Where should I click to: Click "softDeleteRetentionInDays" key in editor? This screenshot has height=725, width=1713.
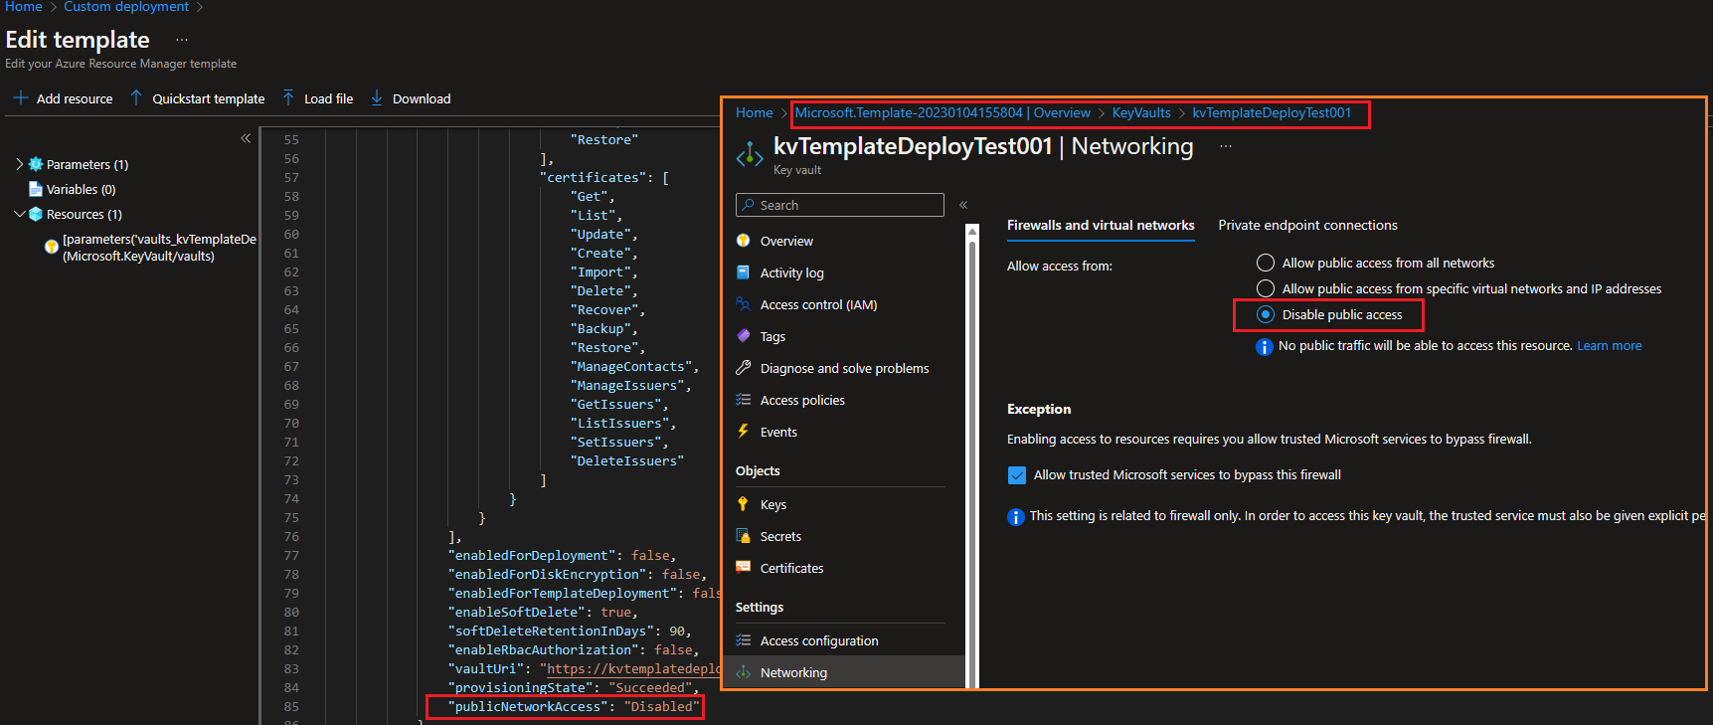pos(551,632)
